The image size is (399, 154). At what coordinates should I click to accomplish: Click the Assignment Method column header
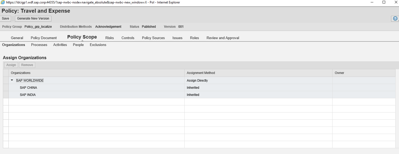(x=201, y=73)
